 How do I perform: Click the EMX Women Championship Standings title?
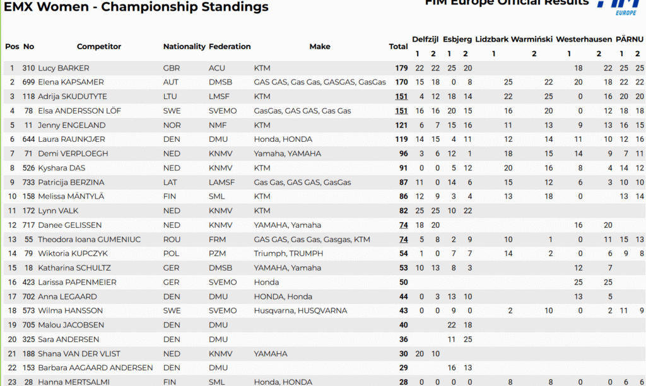click(x=136, y=6)
